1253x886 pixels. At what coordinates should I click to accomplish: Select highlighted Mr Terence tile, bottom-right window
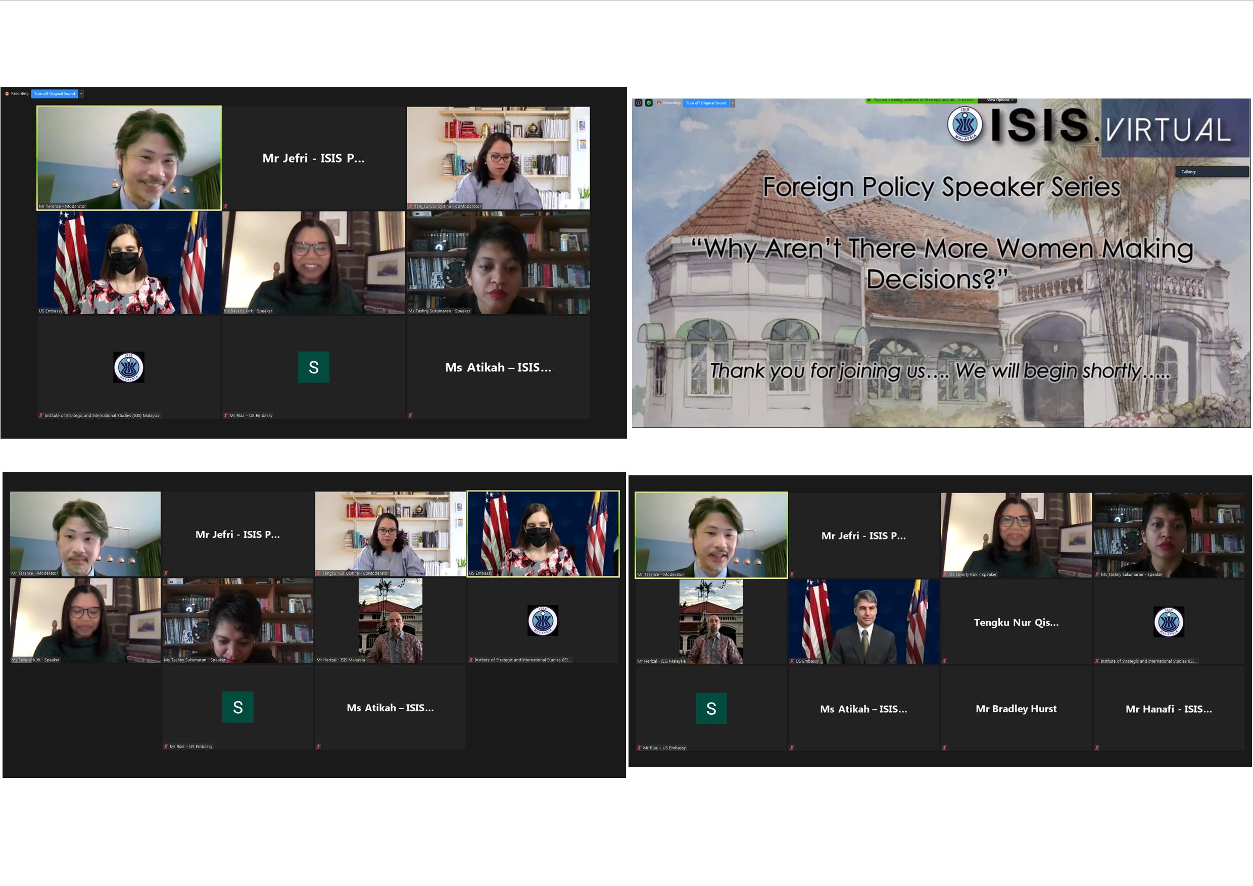pos(711,535)
